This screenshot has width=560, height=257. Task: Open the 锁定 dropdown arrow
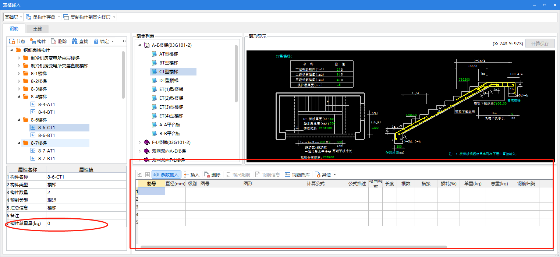pyautogui.click(x=113, y=41)
